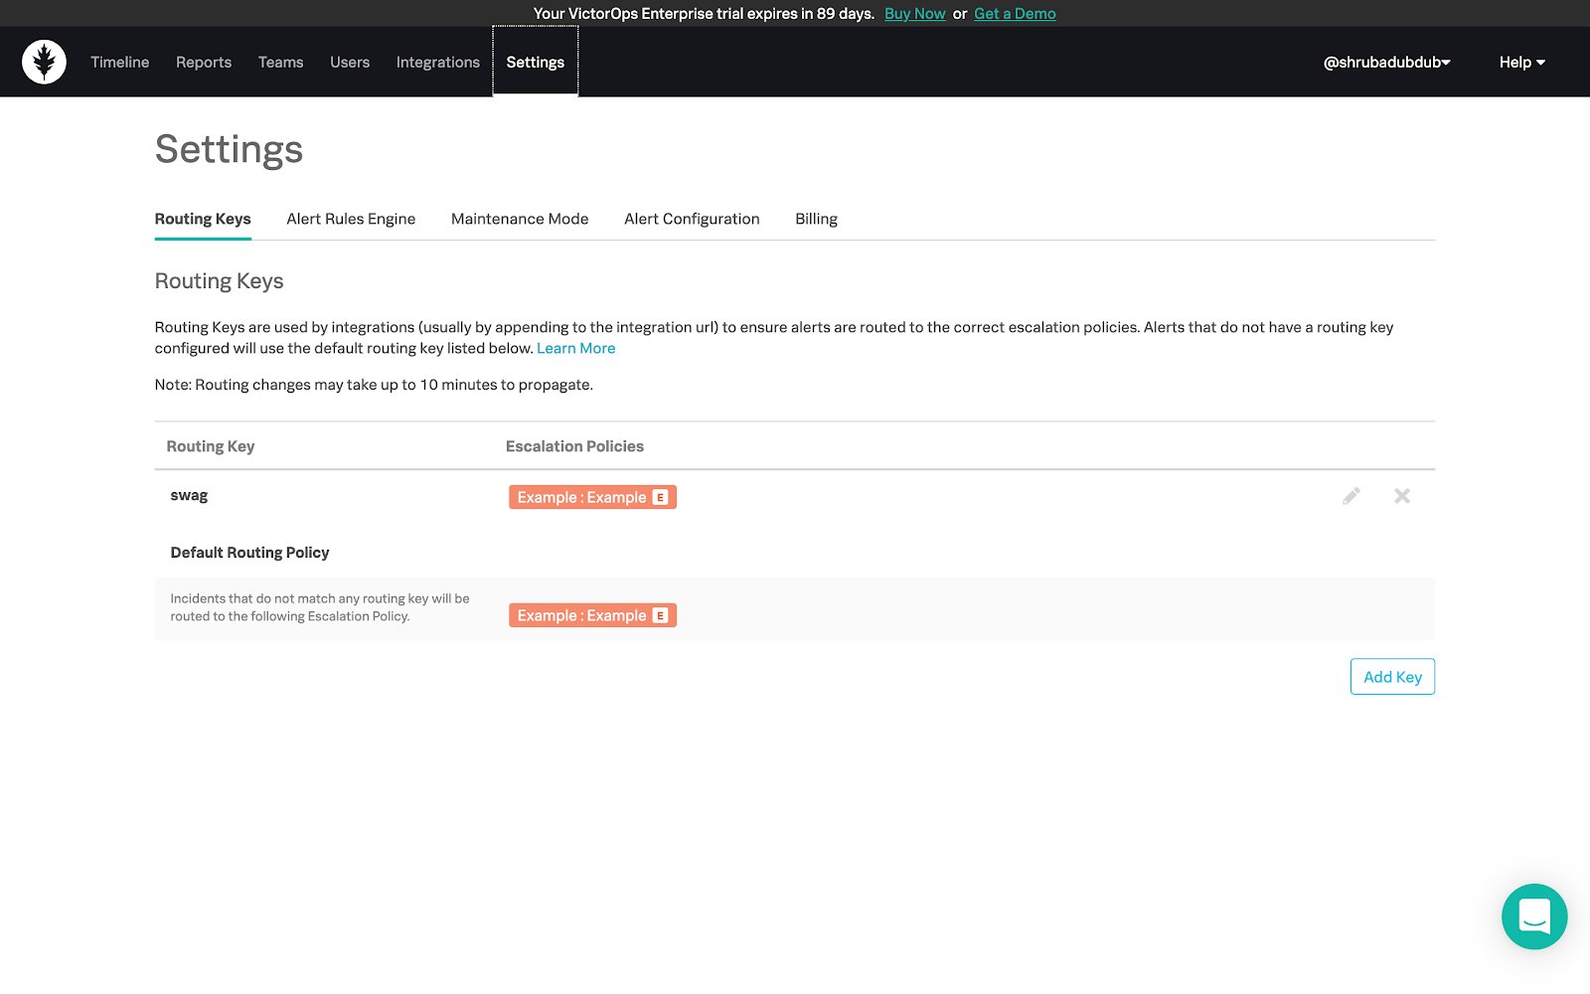
Task: Switch to the Billing tab
Action: (816, 219)
